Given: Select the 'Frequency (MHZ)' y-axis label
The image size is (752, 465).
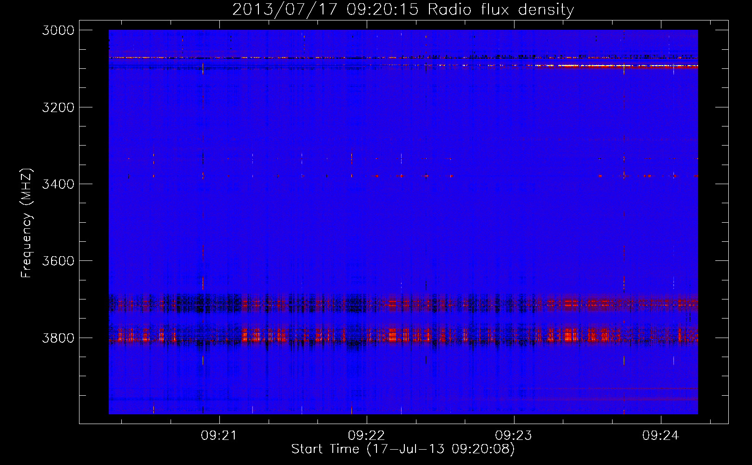Looking at the screenshot, I should 26,223.
